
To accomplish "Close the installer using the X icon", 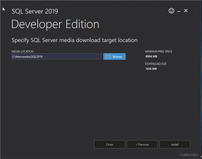I will 186,11.
